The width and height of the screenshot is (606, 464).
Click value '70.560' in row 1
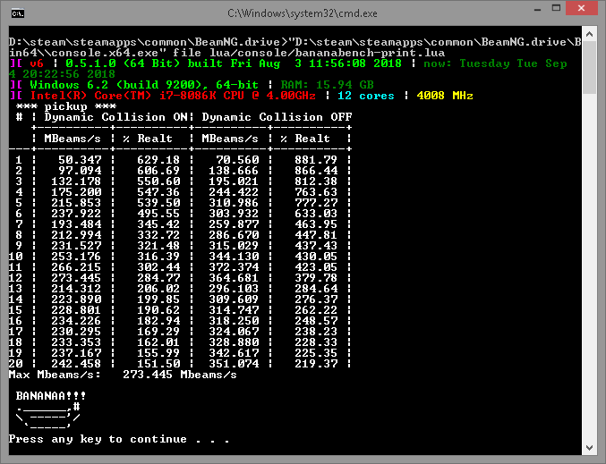237,159
